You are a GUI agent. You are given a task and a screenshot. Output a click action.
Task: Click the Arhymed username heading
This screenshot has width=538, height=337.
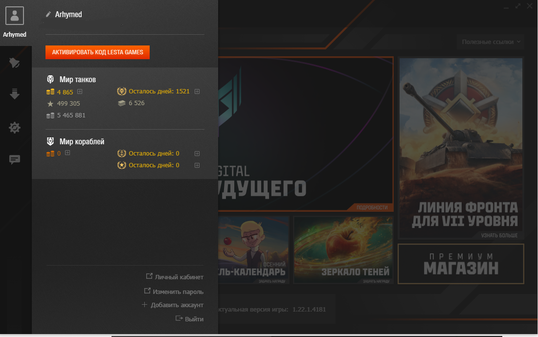[68, 14]
